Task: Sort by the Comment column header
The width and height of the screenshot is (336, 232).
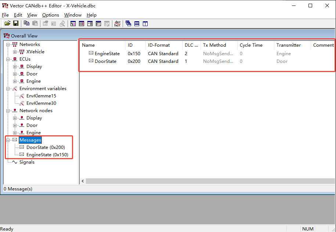Action: click(x=323, y=45)
